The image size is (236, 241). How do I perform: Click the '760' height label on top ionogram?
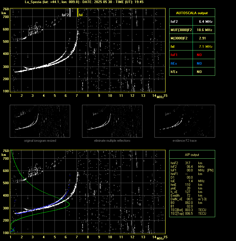pos(6,9)
